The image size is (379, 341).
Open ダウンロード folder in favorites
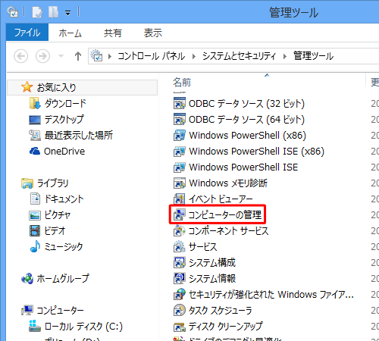point(65,103)
